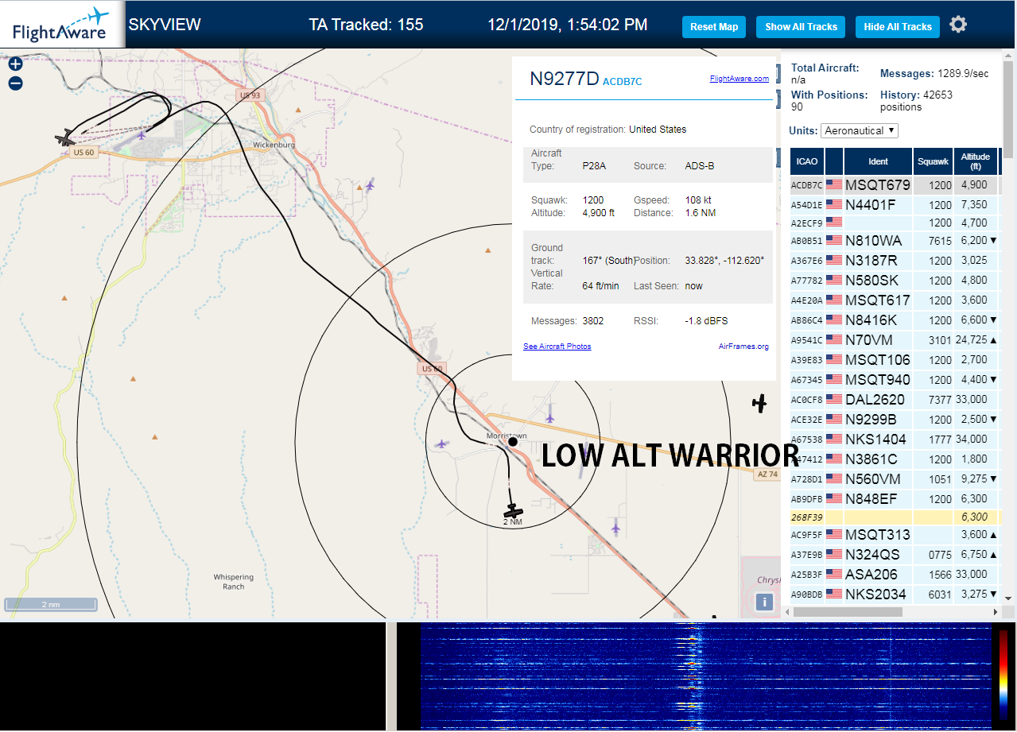Open the See Aircraft Photos link
The image size is (1017, 732).
tap(557, 347)
